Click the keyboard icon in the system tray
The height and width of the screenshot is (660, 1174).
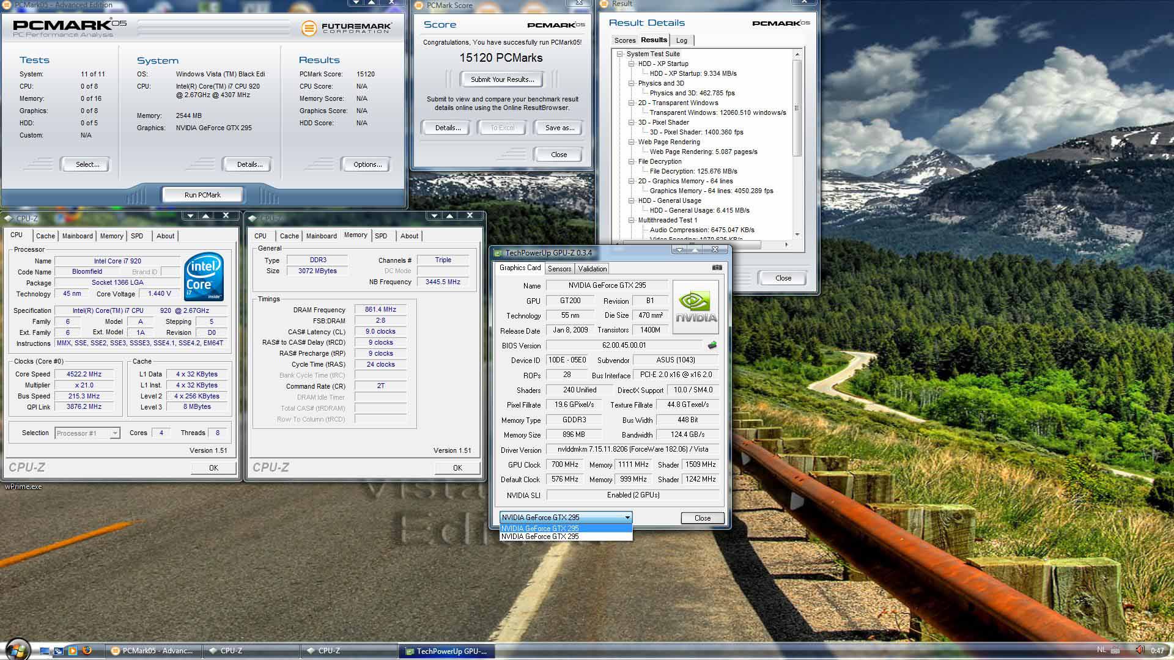click(x=1115, y=650)
